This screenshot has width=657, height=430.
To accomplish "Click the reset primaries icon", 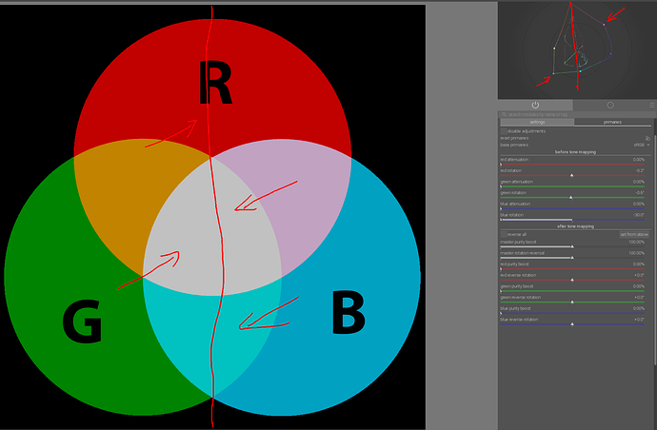I will pos(647,138).
